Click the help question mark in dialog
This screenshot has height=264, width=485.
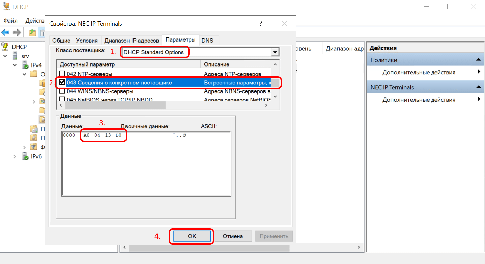[260, 23]
